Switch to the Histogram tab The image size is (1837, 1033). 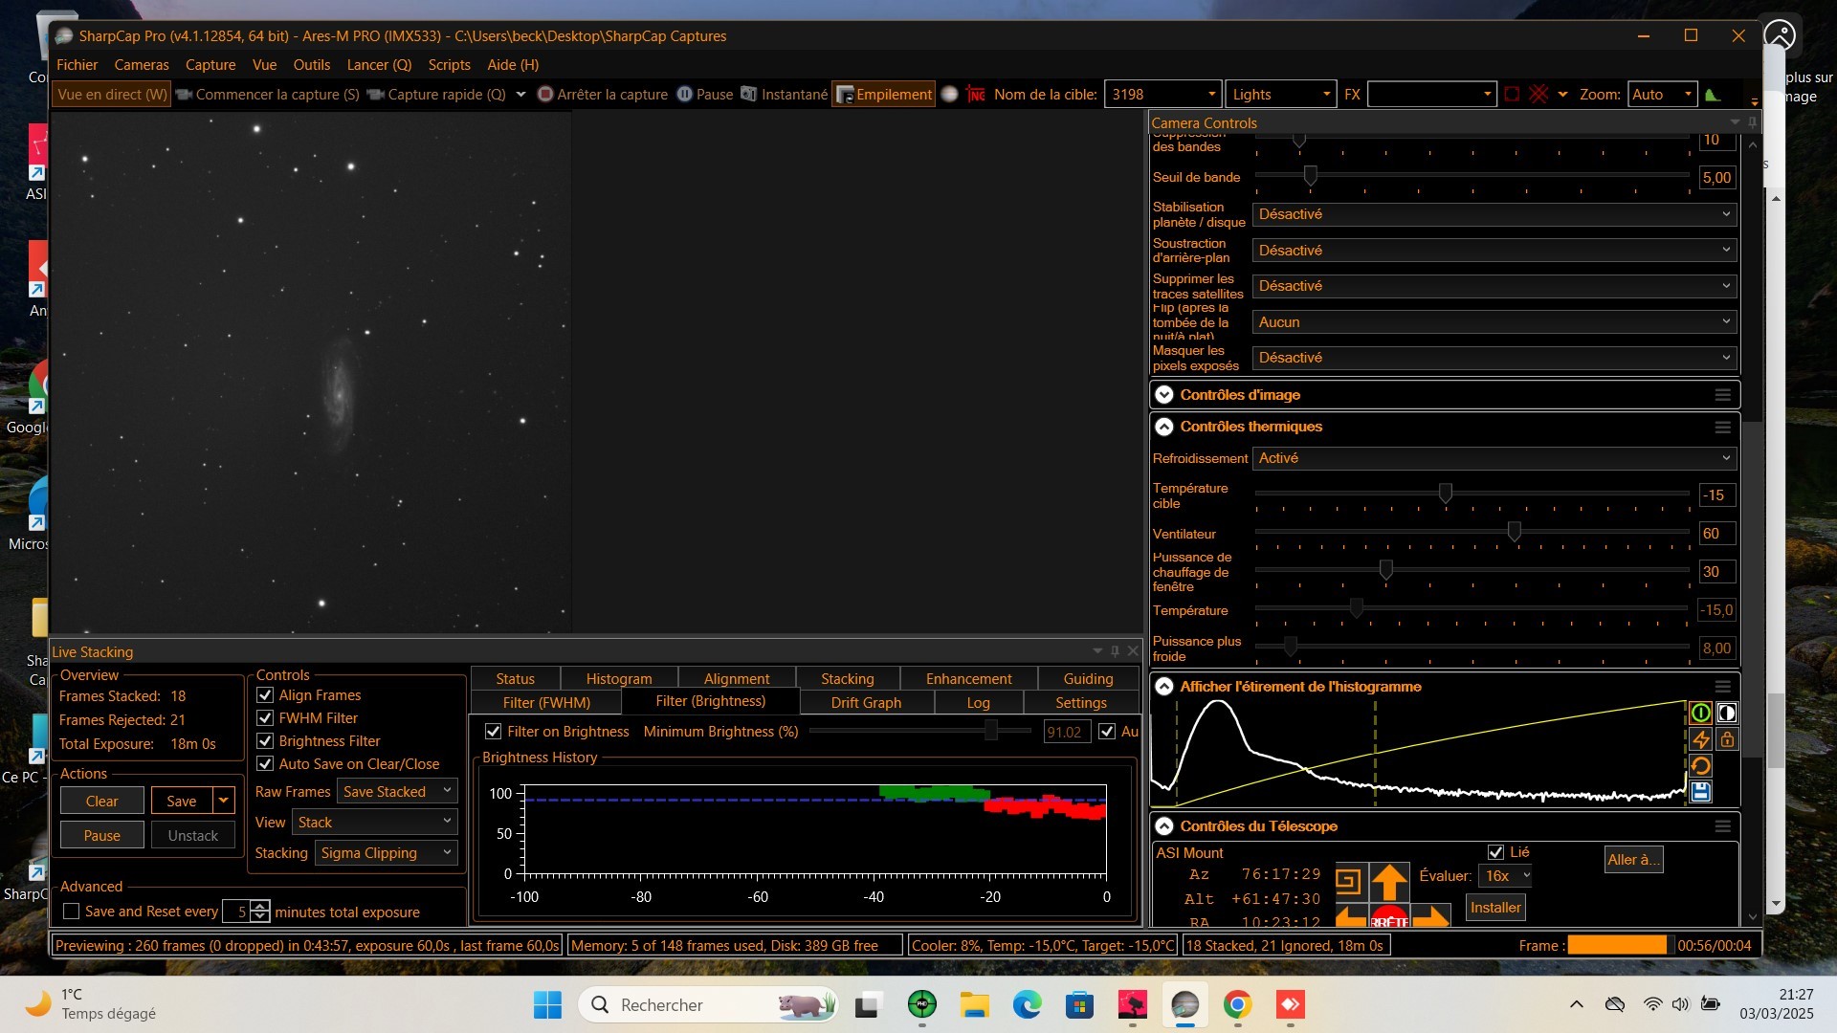point(619,678)
